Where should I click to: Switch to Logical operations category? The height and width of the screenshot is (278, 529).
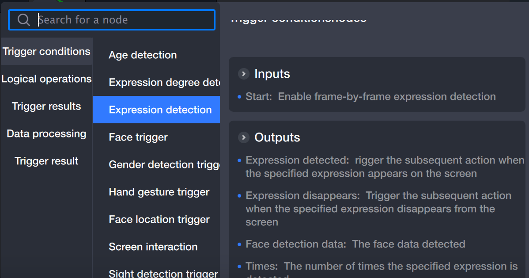(x=46, y=79)
